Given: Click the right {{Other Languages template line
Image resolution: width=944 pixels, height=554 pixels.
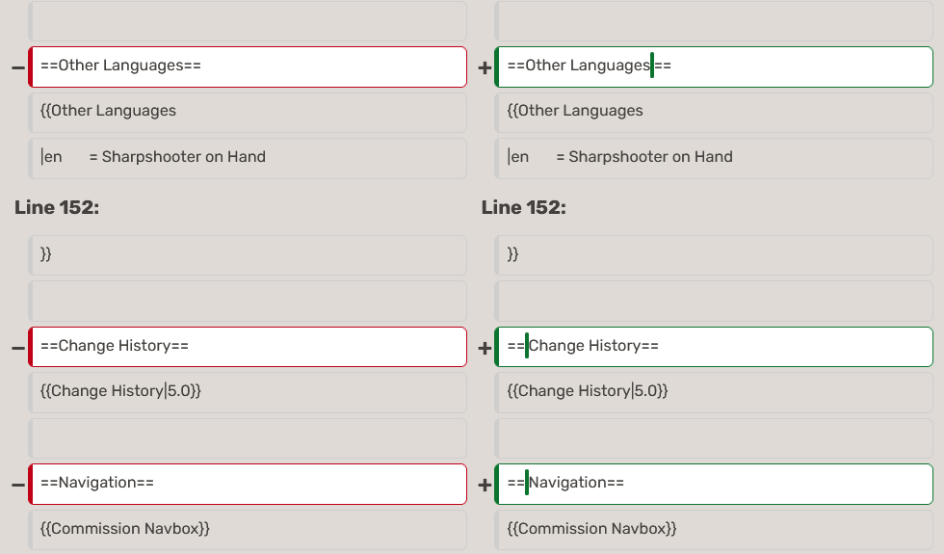Looking at the screenshot, I should coord(575,111).
